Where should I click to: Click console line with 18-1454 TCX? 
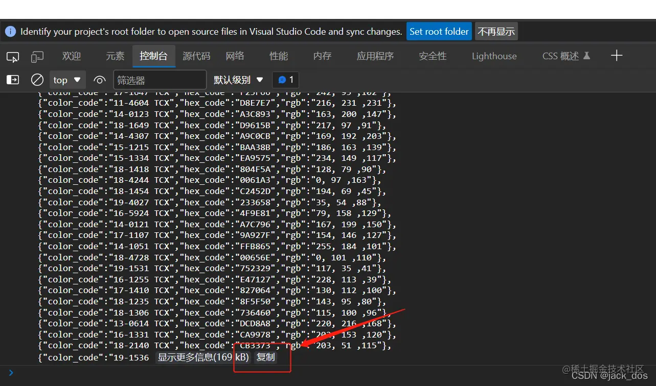(212, 191)
